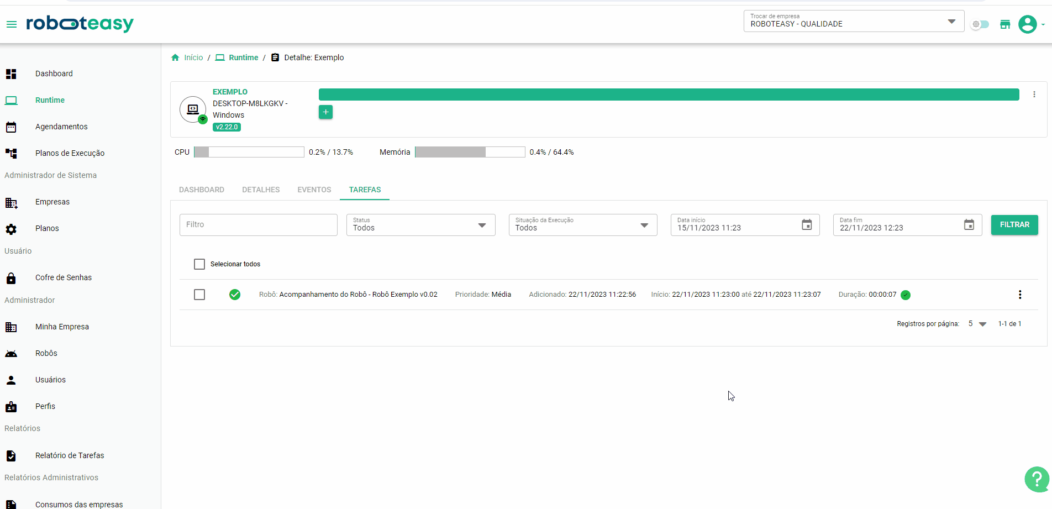Click the green task progress bar
This screenshot has width=1052, height=509.
click(669, 95)
